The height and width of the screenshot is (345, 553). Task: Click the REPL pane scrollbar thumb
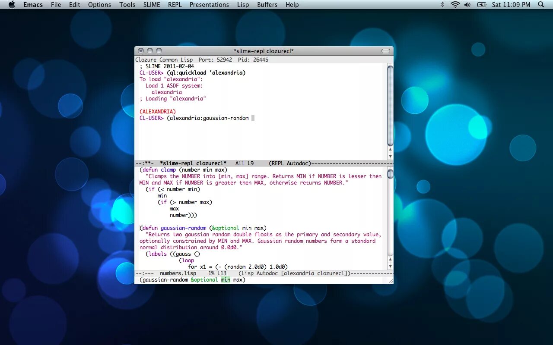(390, 106)
